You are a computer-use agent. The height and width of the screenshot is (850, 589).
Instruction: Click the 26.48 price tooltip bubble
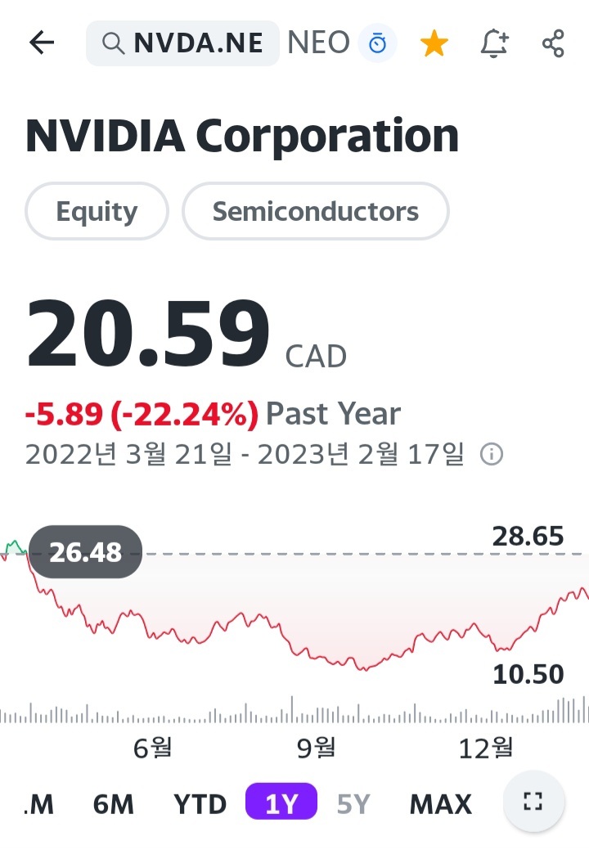(x=85, y=551)
